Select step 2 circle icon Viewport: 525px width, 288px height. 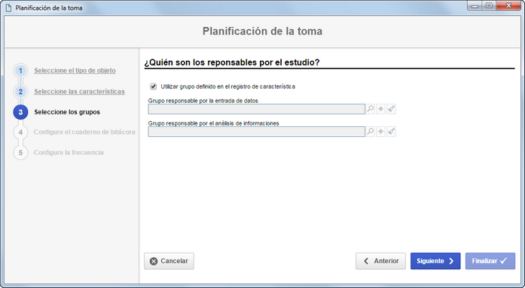[x=20, y=92]
